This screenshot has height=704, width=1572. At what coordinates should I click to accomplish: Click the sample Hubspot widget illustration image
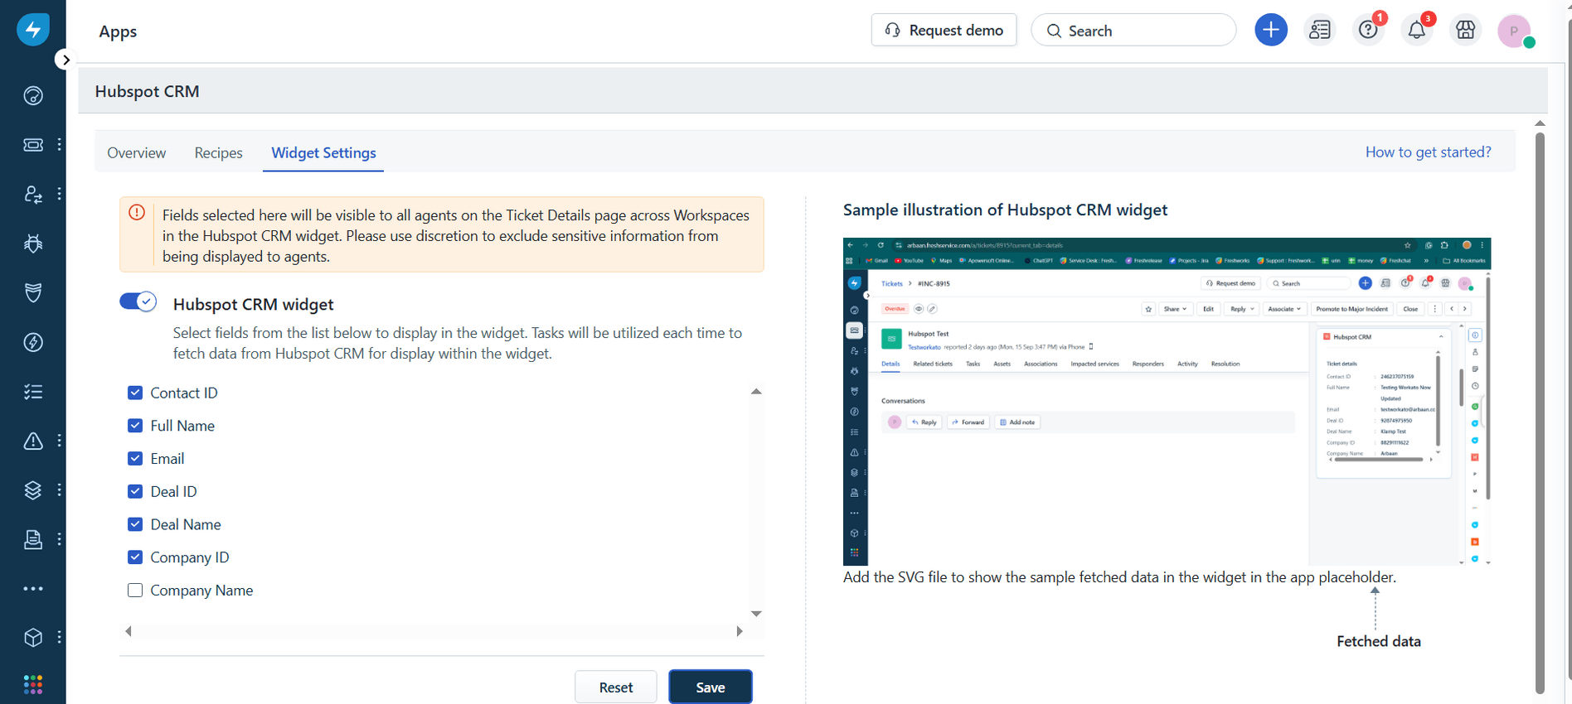click(1167, 402)
